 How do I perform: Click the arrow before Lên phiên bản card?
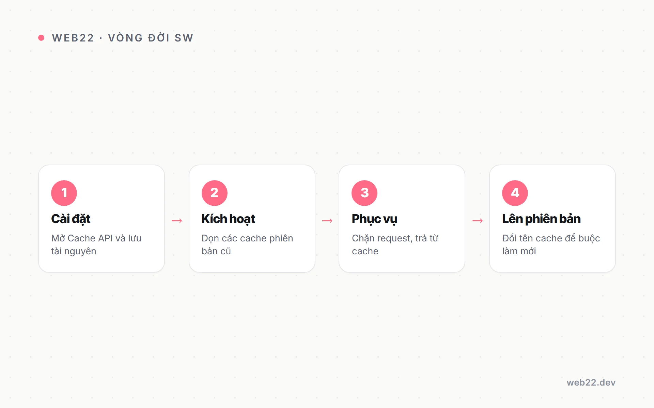478,221
